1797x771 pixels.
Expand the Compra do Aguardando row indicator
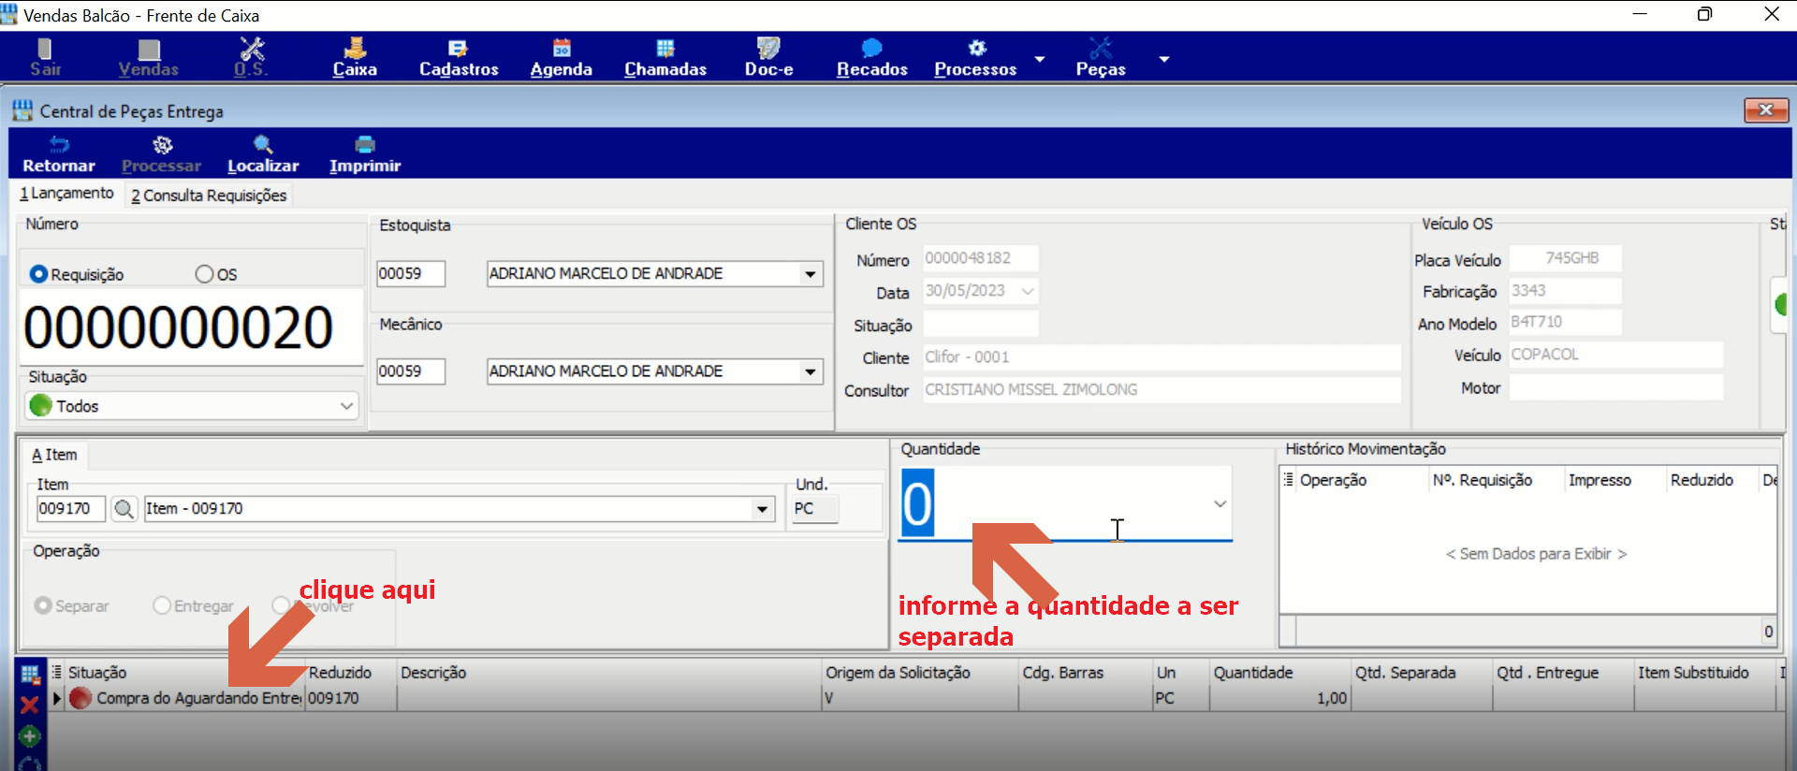(56, 698)
